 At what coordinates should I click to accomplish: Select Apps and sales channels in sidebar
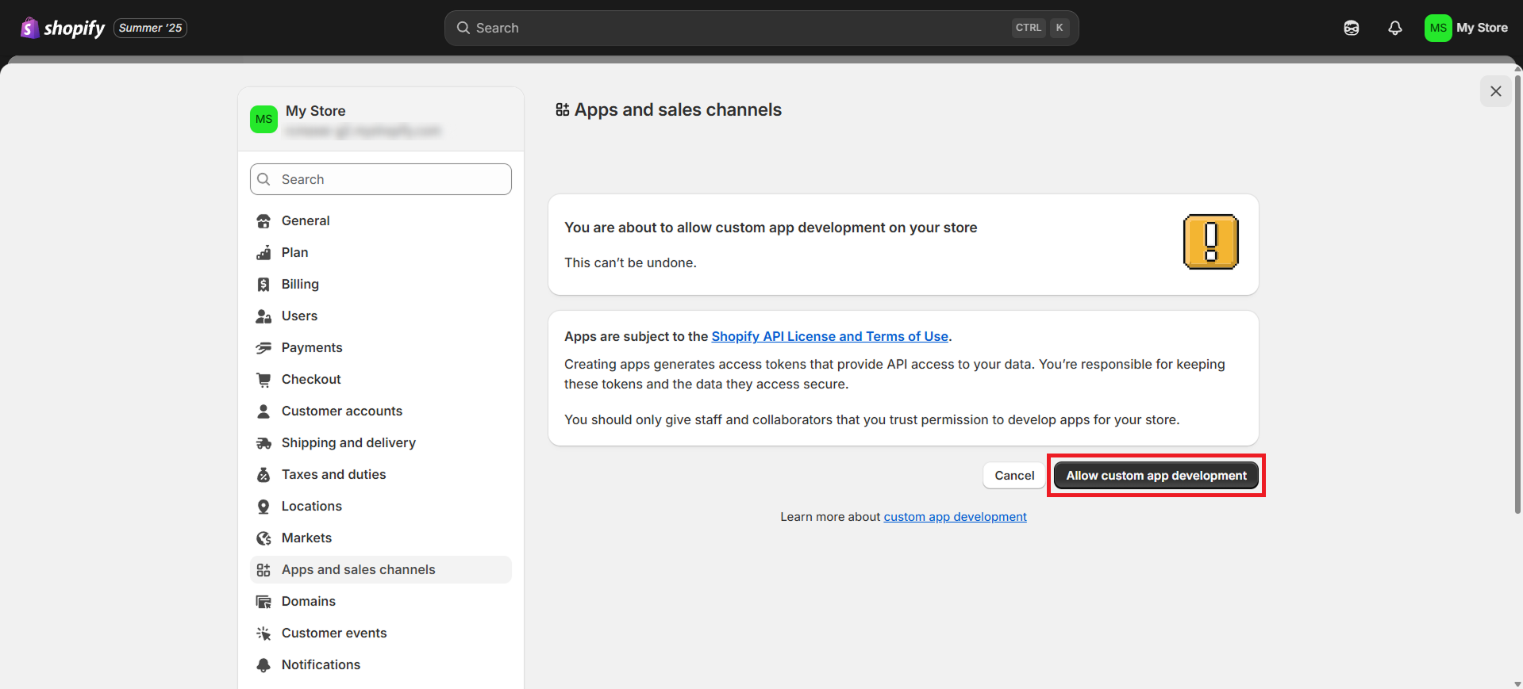point(381,569)
